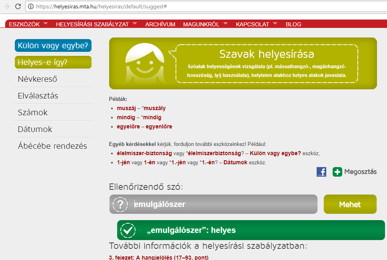
Task: Click the site info icon in address bar
Action: (31, 6)
